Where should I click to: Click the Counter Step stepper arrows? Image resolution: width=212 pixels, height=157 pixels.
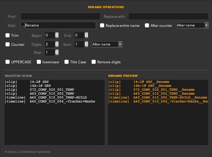pyautogui.click(x=57, y=52)
